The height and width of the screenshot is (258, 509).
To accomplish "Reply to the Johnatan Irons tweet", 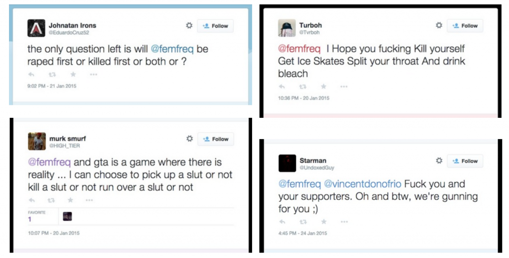I will pyautogui.click(x=31, y=75).
